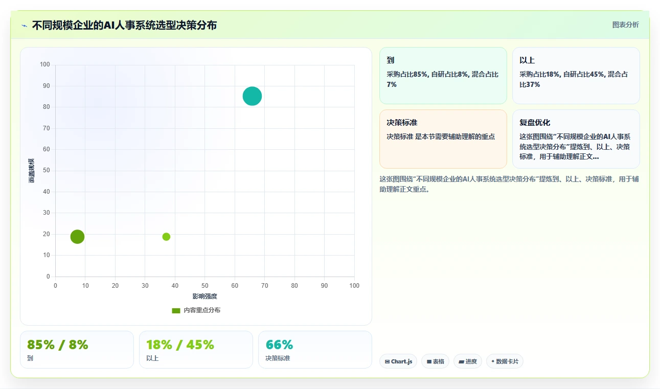
Task: Click the 66% stat value
Action: coord(279,345)
